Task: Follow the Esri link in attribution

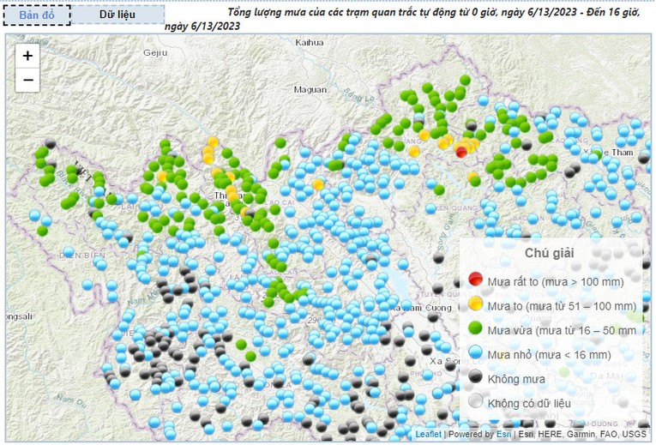Action: point(503,435)
